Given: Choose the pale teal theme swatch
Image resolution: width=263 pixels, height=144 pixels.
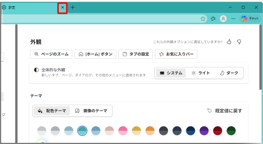Looking at the screenshot, I should pyautogui.click(x=69, y=131).
